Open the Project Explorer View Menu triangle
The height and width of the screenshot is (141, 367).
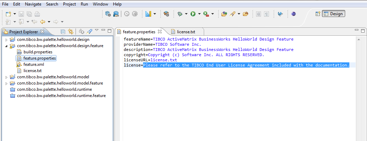coord(97,30)
